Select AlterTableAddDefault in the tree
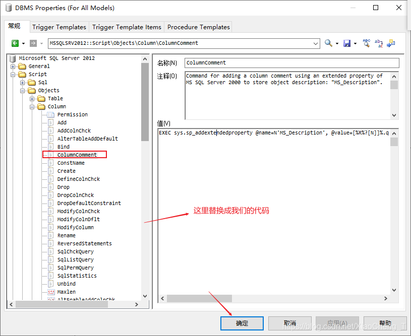This screenshot has height=336, width=411. 88,139
